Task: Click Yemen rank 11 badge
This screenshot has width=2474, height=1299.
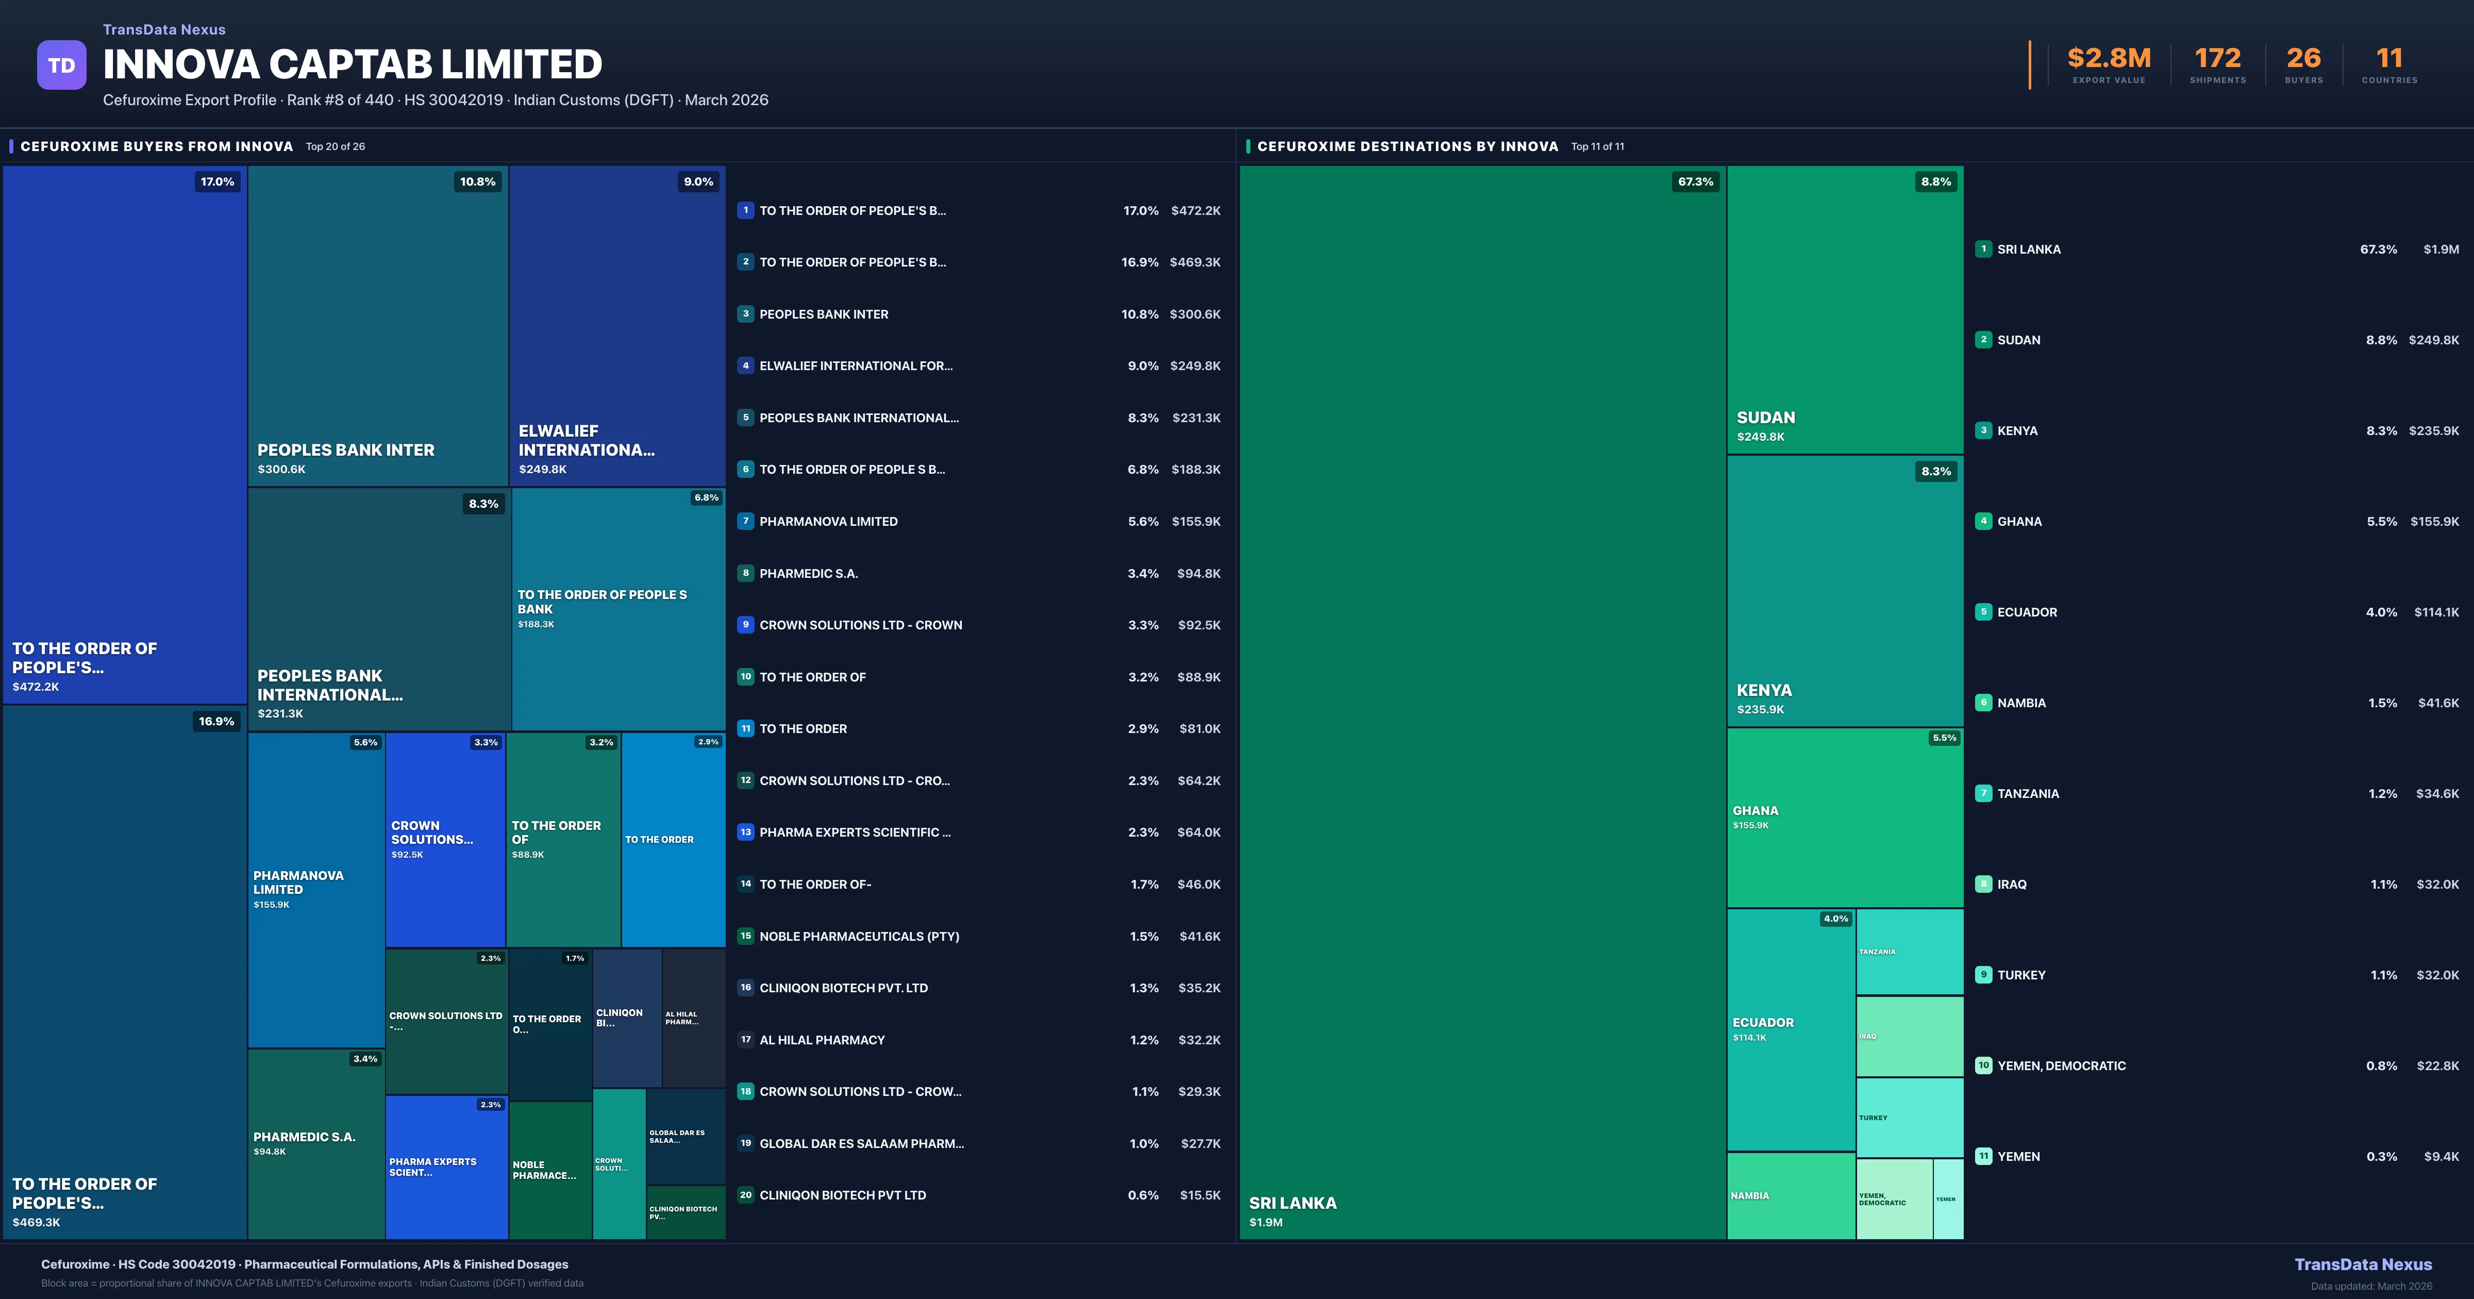Action: [1983, 1156]
